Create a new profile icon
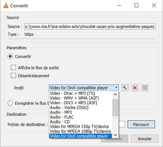The image size is (163, 147). tap(145, 88)
